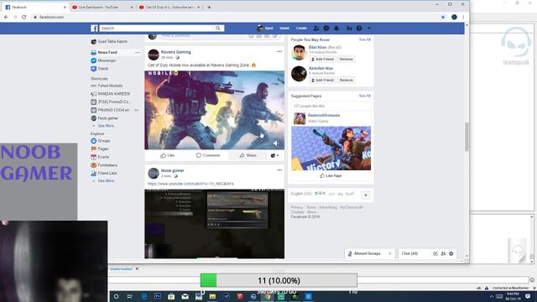Screen dimensions: 537x302
Task: Click Home in Facebook header
Action: pyautogui.click(x=284, y=28)
